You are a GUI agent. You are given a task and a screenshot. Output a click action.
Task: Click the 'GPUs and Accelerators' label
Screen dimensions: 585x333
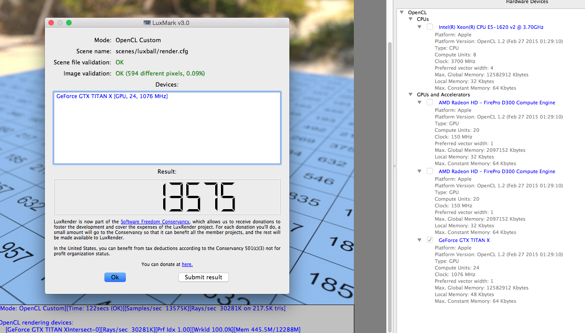(x=443, y=95)
